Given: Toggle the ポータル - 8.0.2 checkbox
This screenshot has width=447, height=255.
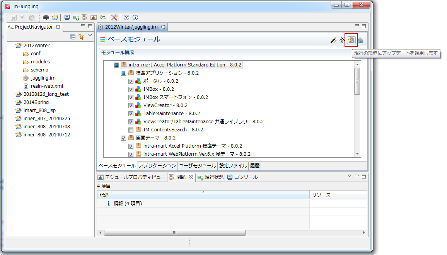Looking at the screenshot, I should pos(131,81).
